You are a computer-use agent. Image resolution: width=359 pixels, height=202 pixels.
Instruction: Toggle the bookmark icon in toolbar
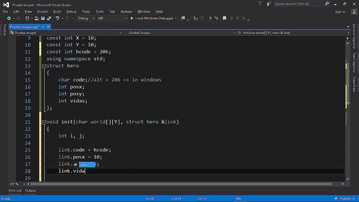click(x=224, y=19)
